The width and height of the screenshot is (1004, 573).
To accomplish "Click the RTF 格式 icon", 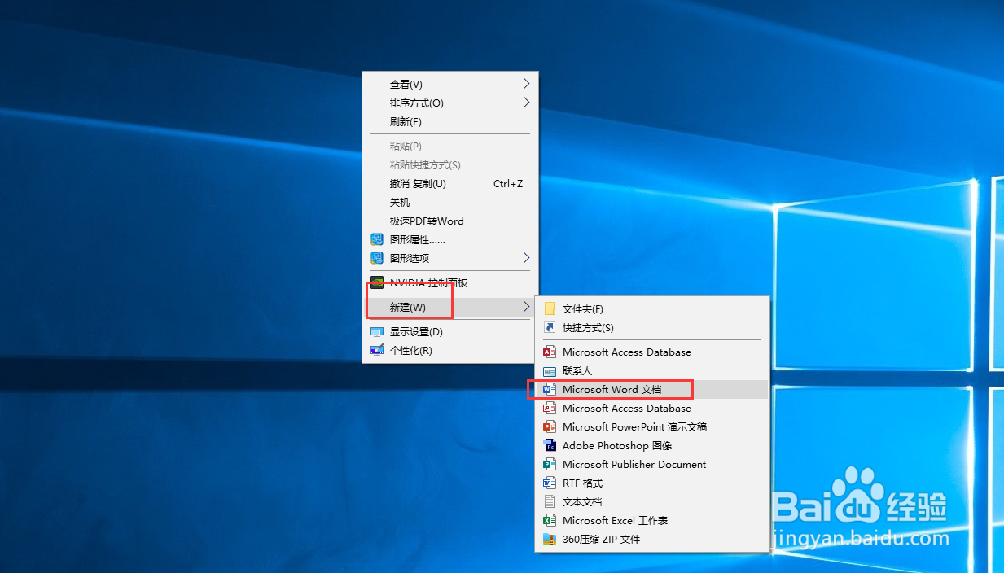I will point(550,483).
